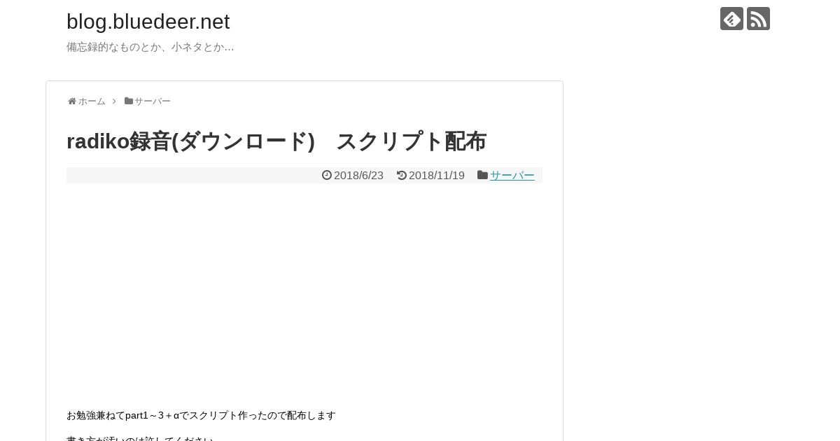Click the radiko録音 article heading
The image size is (840, 441).
click(x=276, y=141)
